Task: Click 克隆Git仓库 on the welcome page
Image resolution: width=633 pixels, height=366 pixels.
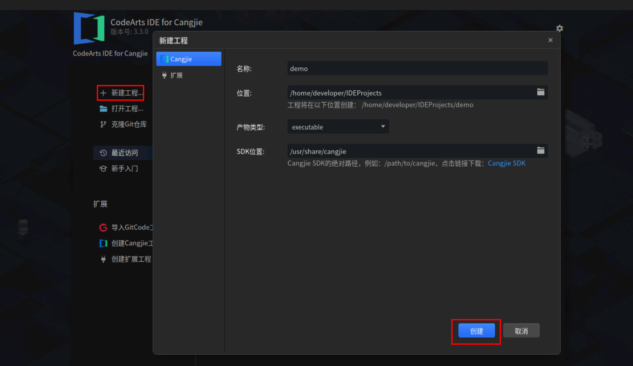Action: (129, 124)
